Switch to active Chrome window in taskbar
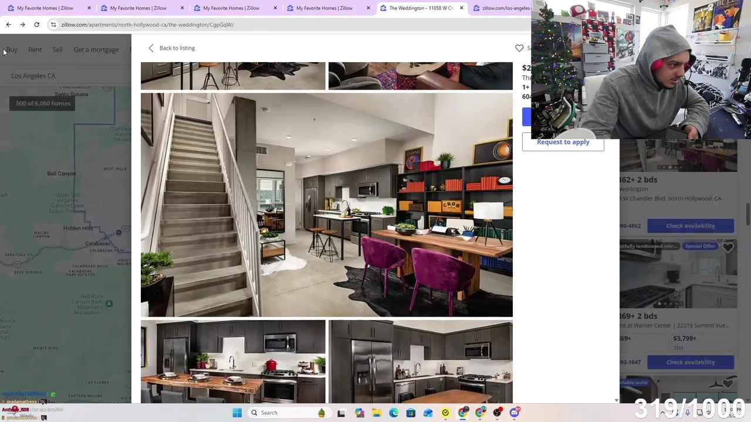 tap(463, 413)
